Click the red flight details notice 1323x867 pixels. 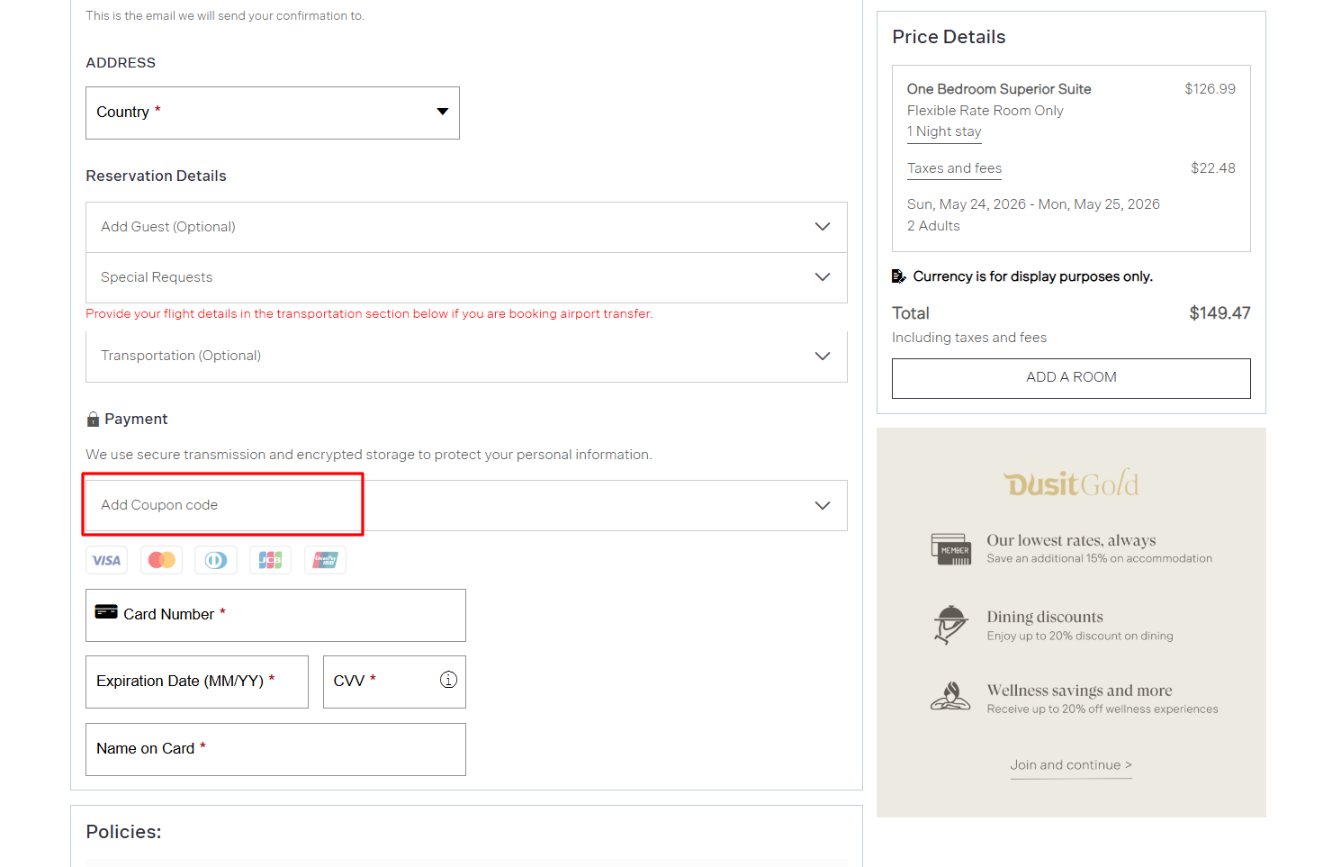(x=369, y=314)
